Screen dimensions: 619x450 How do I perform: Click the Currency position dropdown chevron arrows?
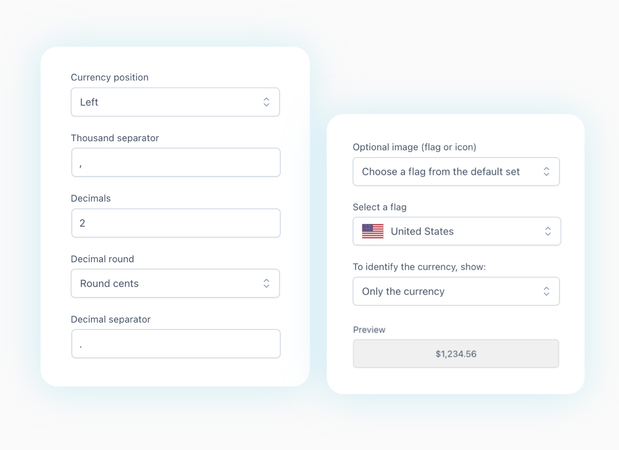(266, 102)
